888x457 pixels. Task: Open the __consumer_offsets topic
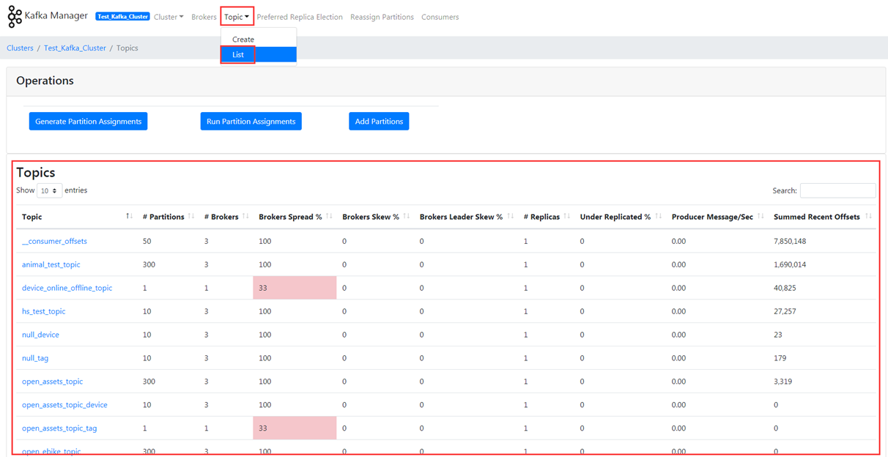(x=54, y=241)
